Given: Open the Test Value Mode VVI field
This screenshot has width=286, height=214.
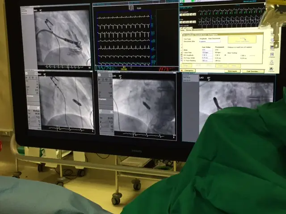Looking at the screenshot, I should pos(206,49).
